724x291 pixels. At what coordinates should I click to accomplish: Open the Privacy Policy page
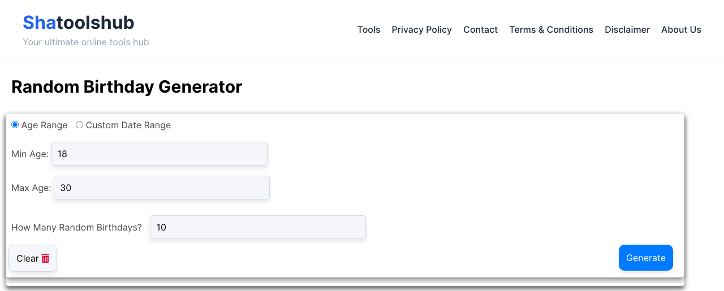[421, 29]
